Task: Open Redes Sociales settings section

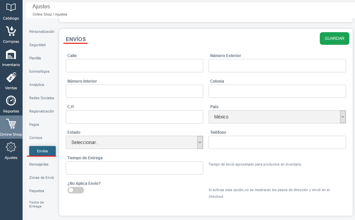Action: [42, 98]
